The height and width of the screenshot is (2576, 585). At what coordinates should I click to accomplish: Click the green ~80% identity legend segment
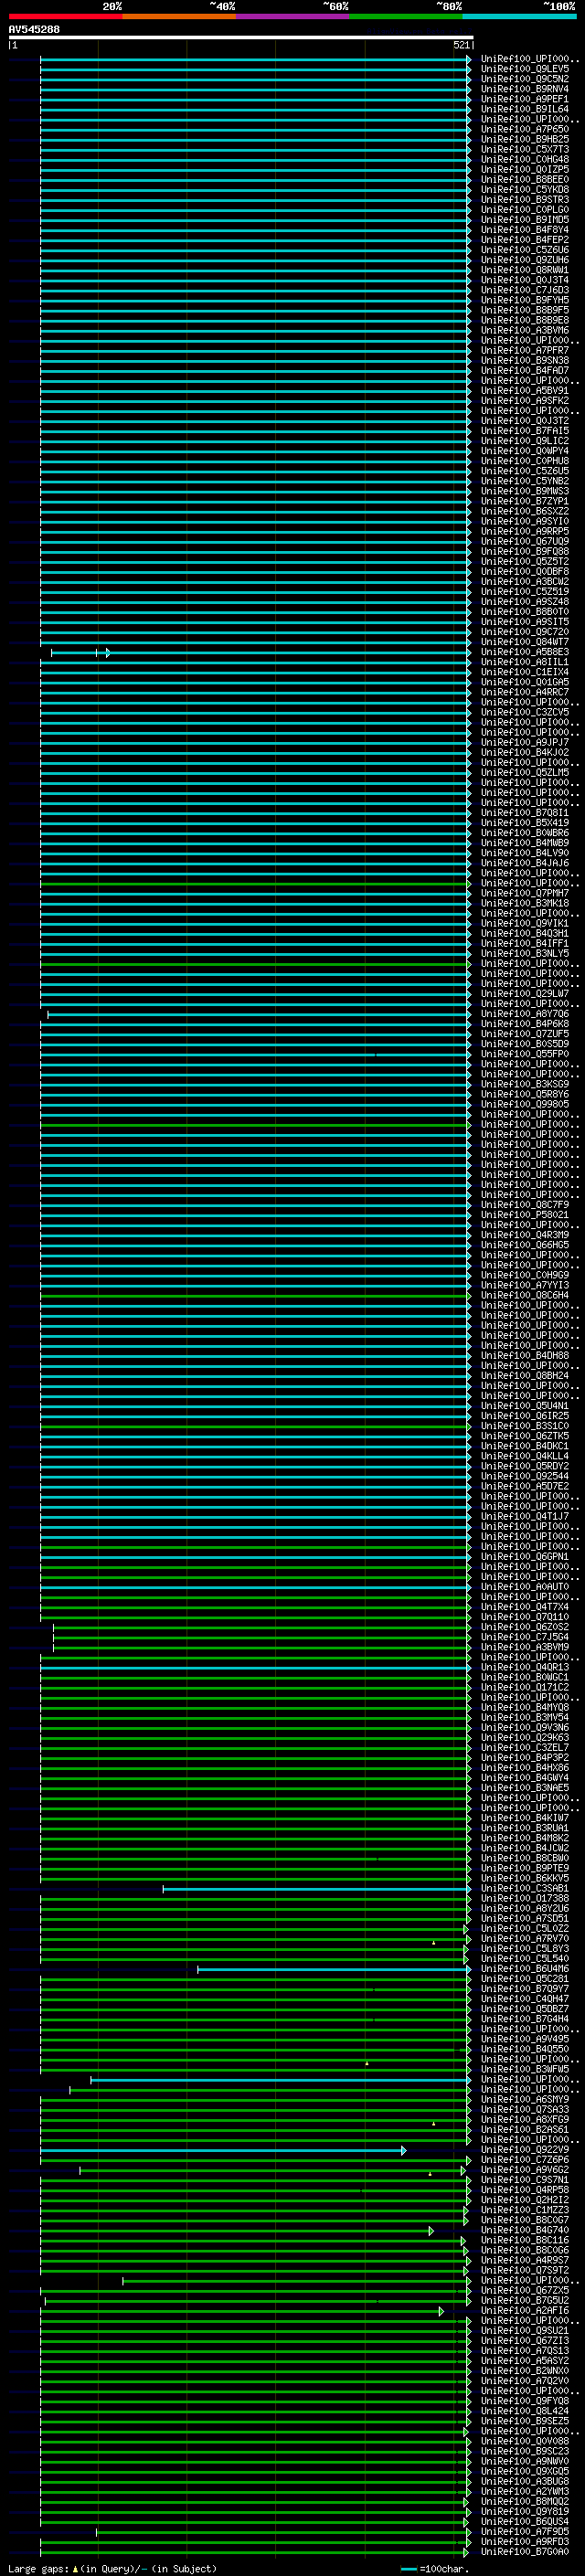tap(406, 16)
